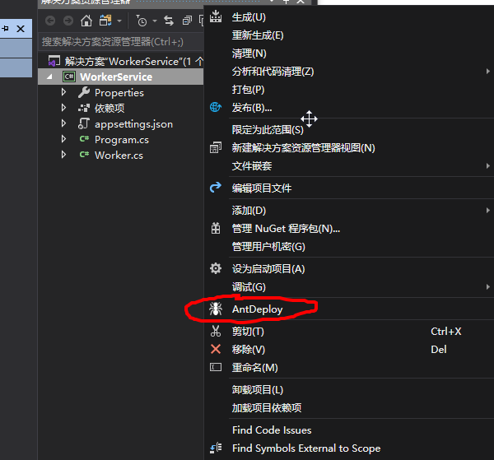Select AntDeploy from the context menu

pos(257,309)
